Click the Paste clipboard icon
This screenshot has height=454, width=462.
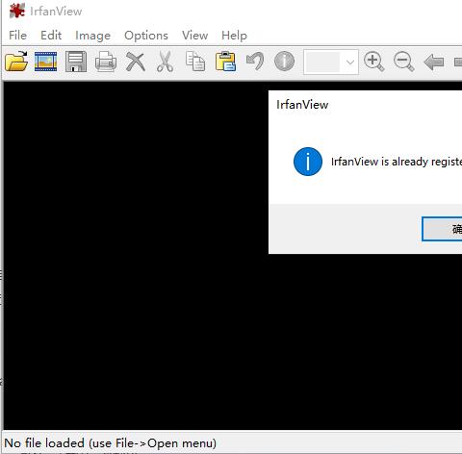coord(225,61)
